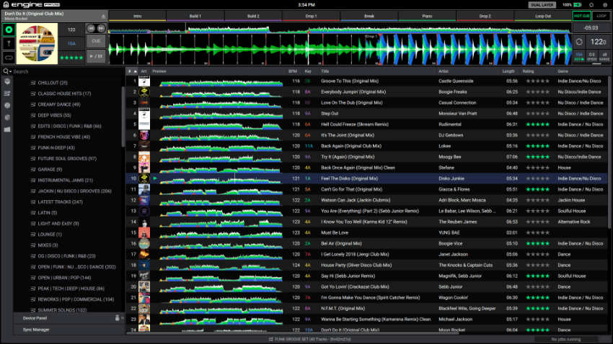Click the deck album artwork

click(x=37, y=43)
